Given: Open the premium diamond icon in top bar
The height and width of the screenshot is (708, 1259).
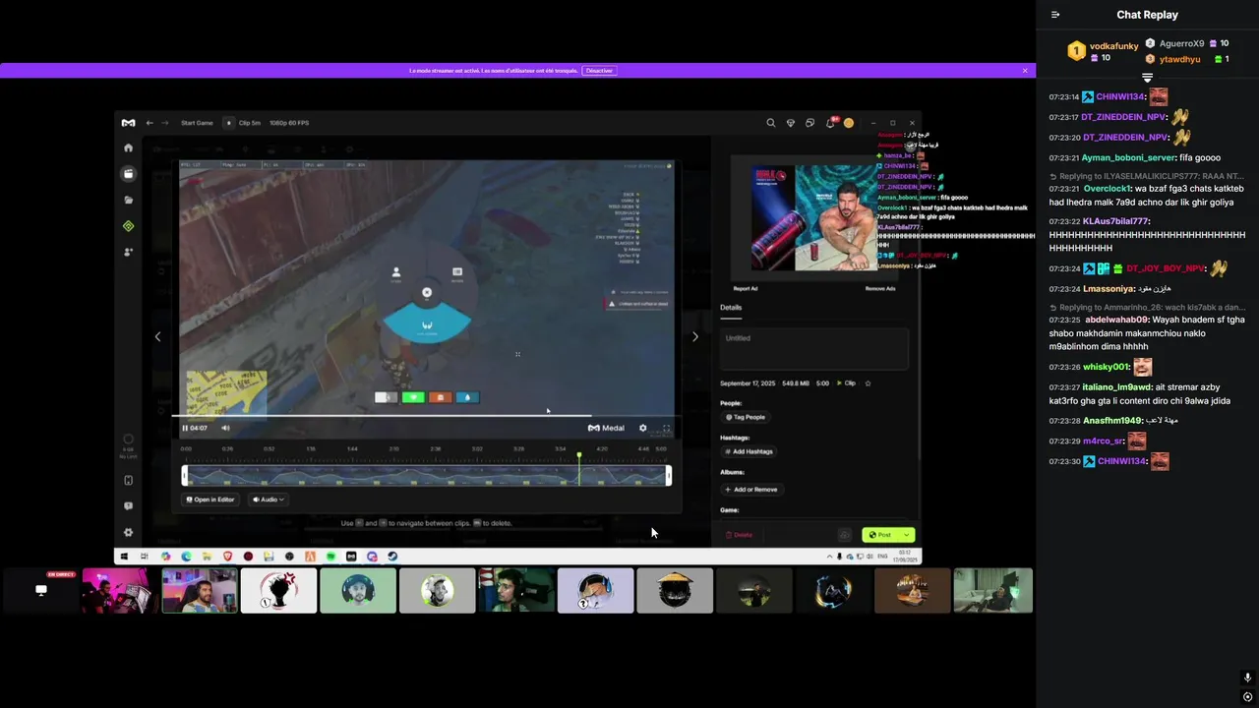Looking at the screenshot, I should [x=790, y=123].
